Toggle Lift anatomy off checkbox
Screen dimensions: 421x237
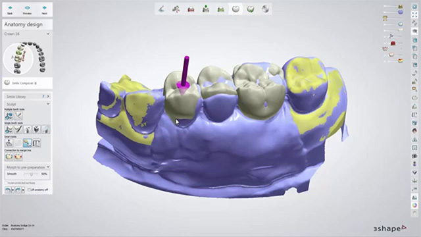coord(29,190)
